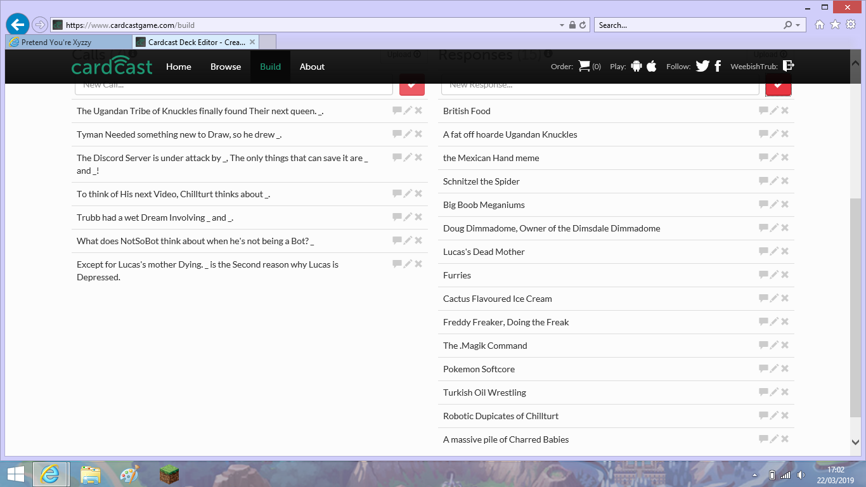Comment on the 'Discord Server is under attack' call
Image resolution: width=866 pixels, height=487 pixels.
[397, 157]
